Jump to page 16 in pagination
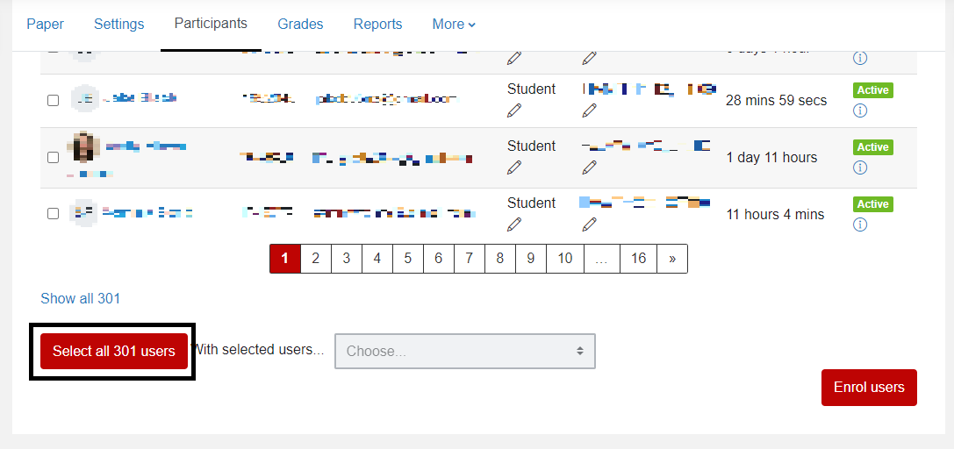This screenshot has width=954, height=449. tap(639, 259)
